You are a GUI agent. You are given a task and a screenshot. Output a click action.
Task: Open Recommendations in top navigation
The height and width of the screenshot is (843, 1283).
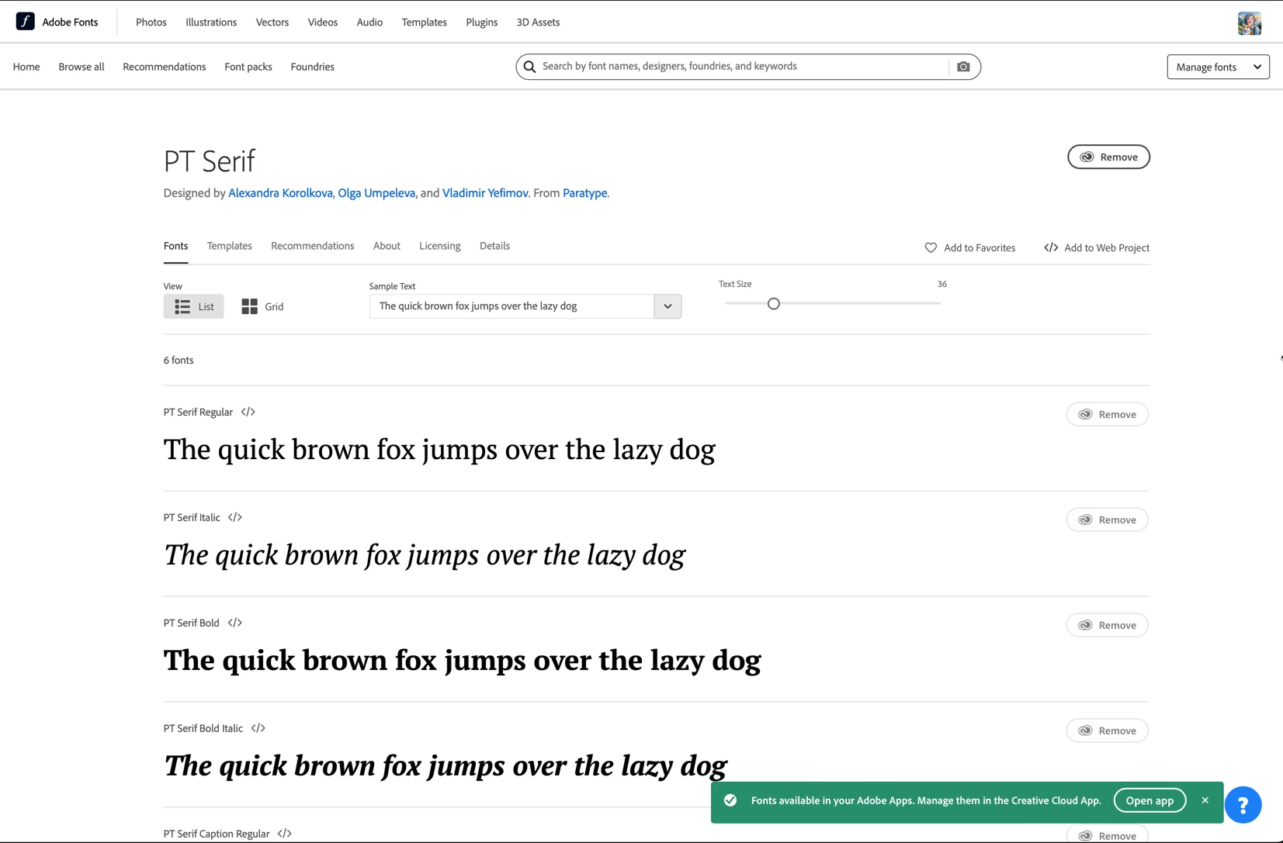pos(164,67)
